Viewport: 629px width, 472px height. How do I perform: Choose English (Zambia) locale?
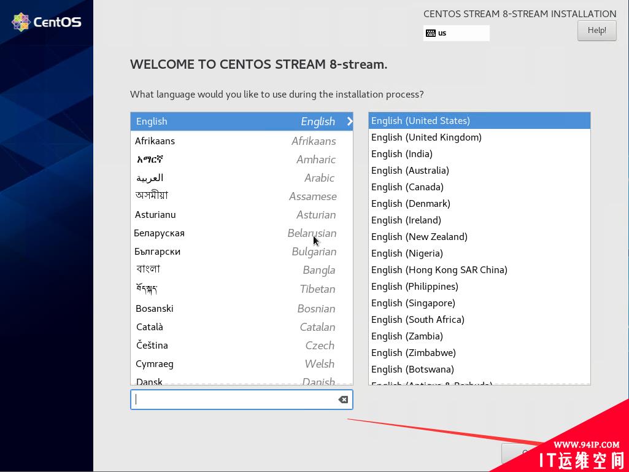tap(479, 336)
